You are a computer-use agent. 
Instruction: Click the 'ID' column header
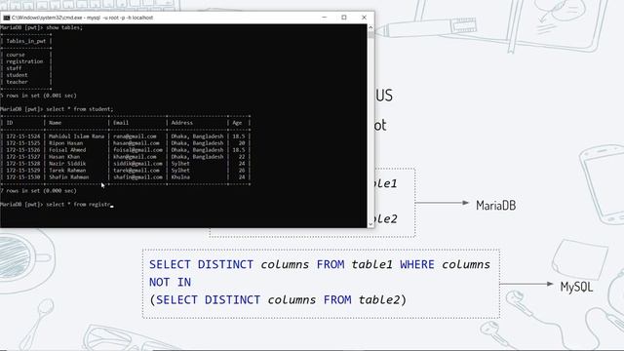10,123
